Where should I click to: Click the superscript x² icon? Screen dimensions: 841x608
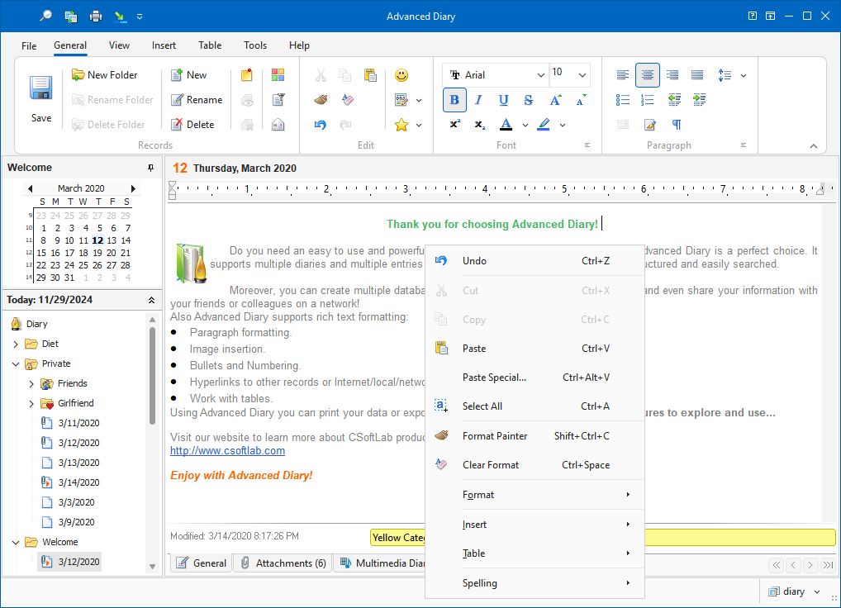(x=455, y=125)
